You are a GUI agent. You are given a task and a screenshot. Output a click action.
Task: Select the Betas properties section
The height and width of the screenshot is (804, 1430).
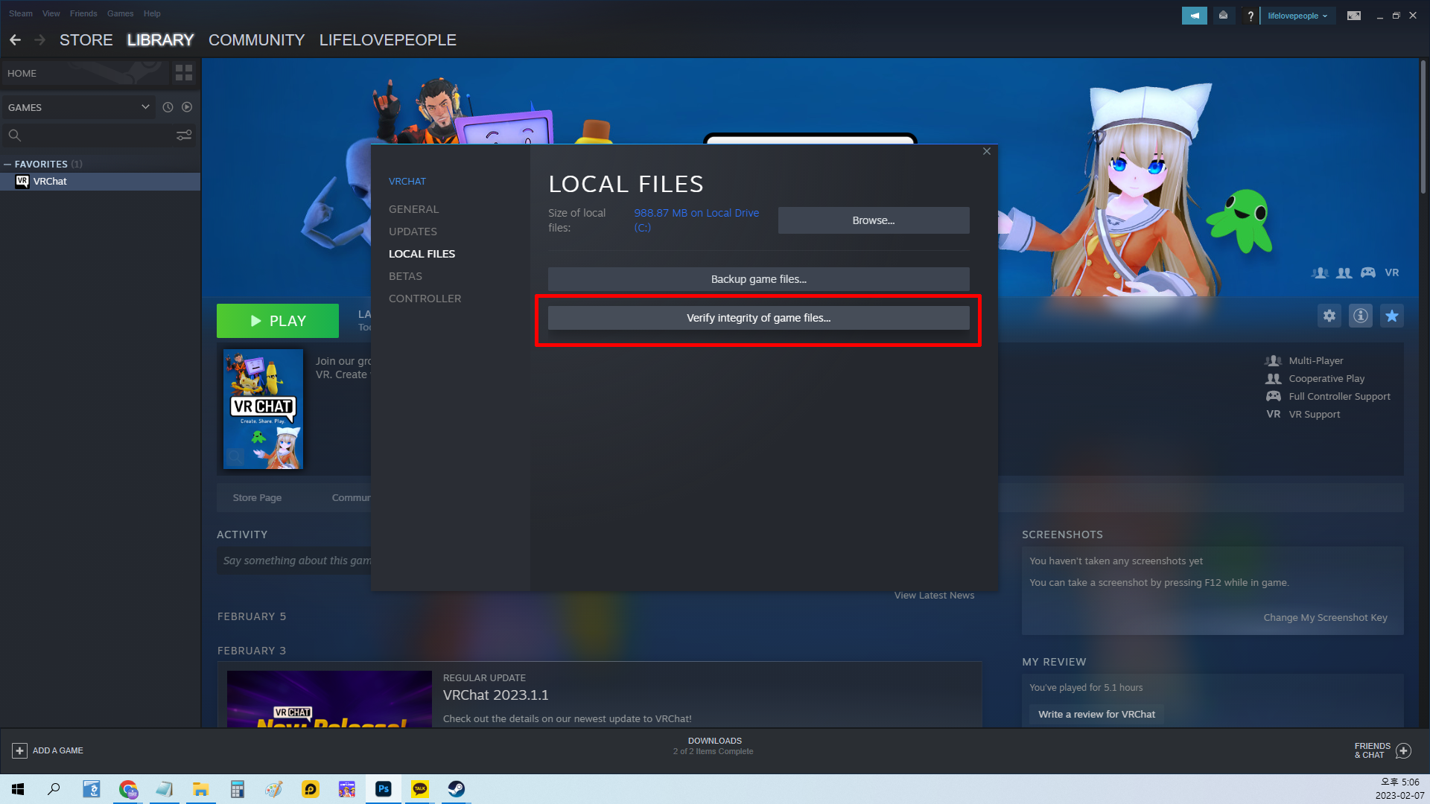tap(406, 276)
